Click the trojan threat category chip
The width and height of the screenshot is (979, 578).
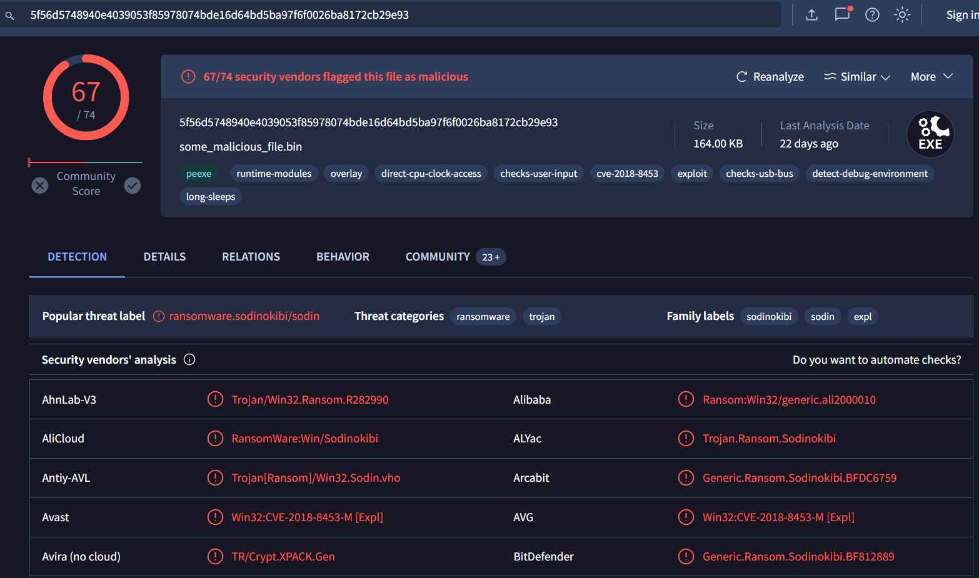click(x=542, y=317)
